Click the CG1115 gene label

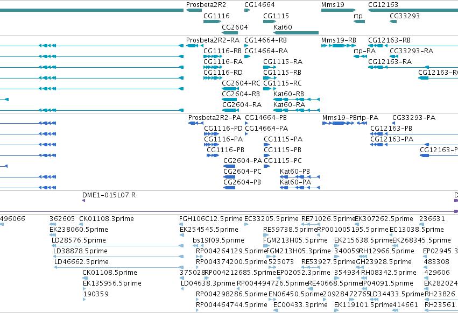(276, 16)
